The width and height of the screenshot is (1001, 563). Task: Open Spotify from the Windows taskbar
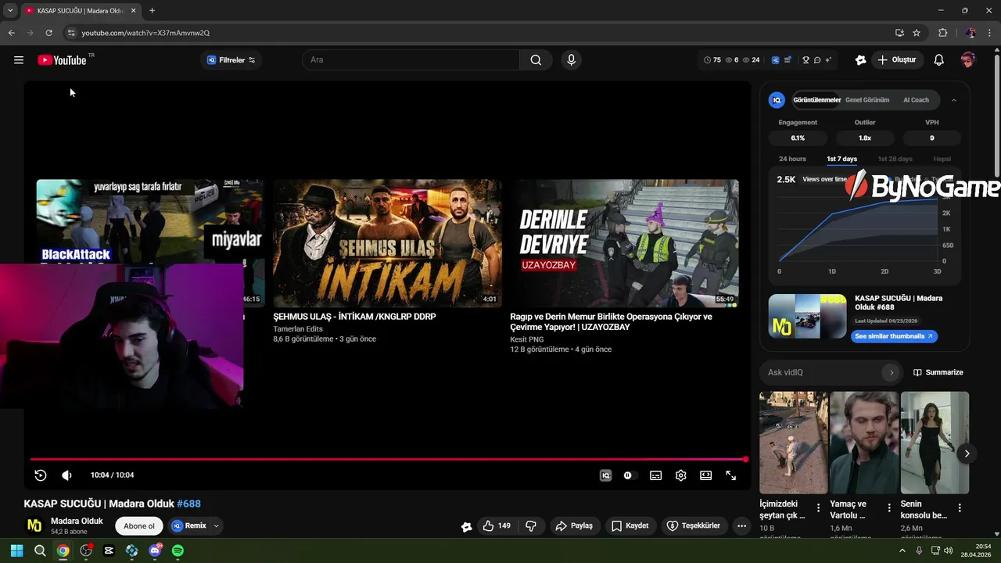(178, 550)
